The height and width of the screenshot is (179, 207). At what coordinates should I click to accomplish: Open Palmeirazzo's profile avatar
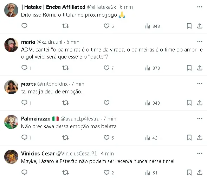11,122
